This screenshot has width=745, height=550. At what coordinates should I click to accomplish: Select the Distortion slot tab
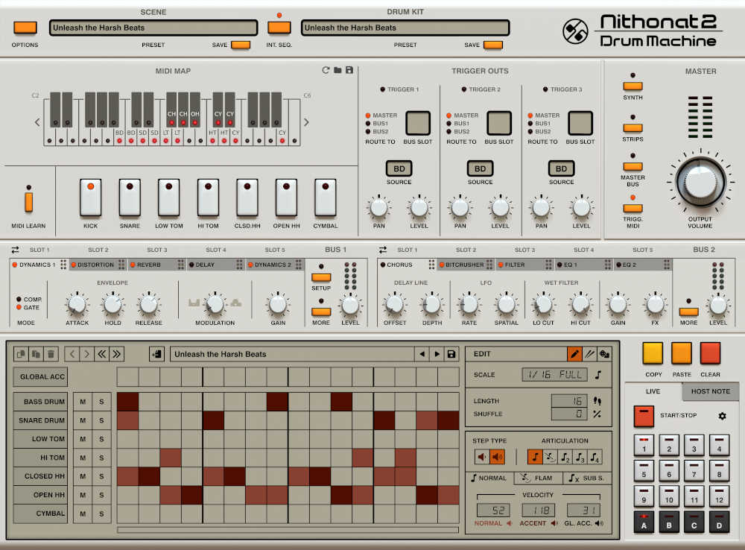(96, 265)
